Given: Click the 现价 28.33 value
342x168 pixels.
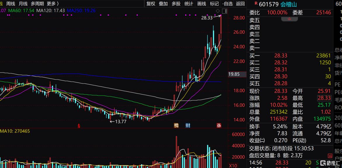Looking at the screenshot, I should [x=281, y=91].
